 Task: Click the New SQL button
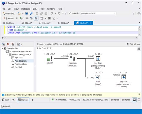9,14
